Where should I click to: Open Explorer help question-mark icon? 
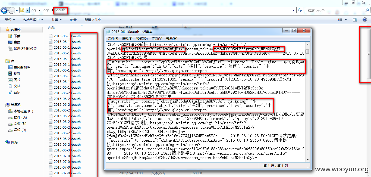pyautogui.click(x=365, y=20)
